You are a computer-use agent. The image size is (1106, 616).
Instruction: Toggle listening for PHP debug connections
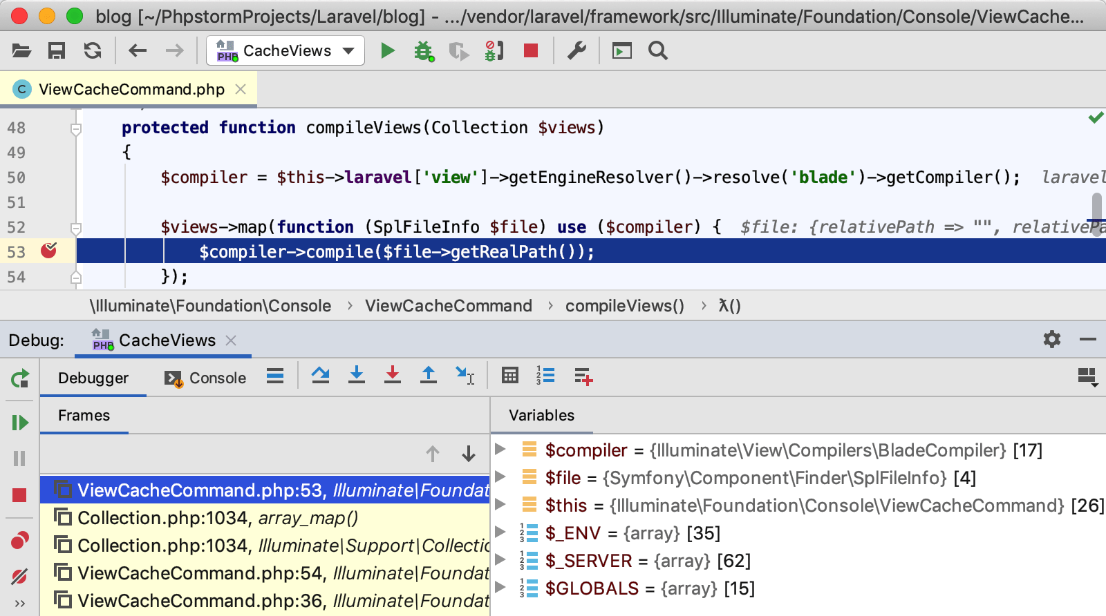(494, 50)
